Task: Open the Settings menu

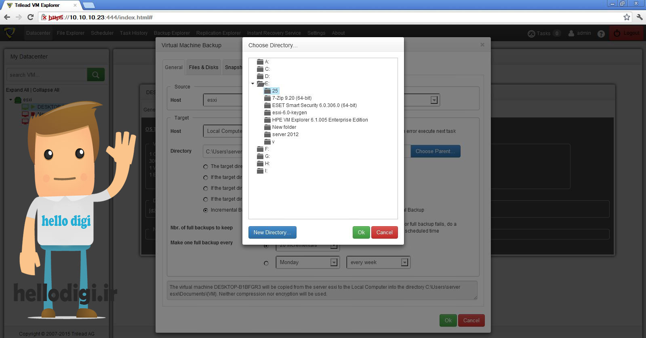Action: coord(316,33)
